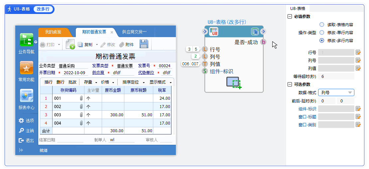
Task: Select 修改-单行内容 radio option
Action: [x=322, y=32]
